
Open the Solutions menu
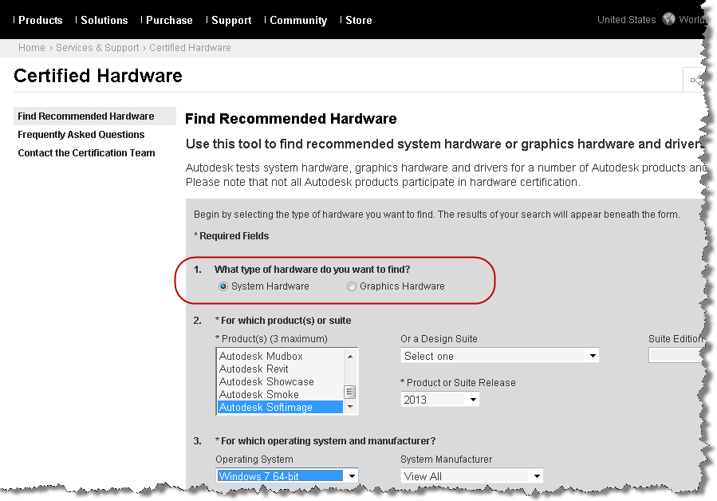click(x=104, y=20)
